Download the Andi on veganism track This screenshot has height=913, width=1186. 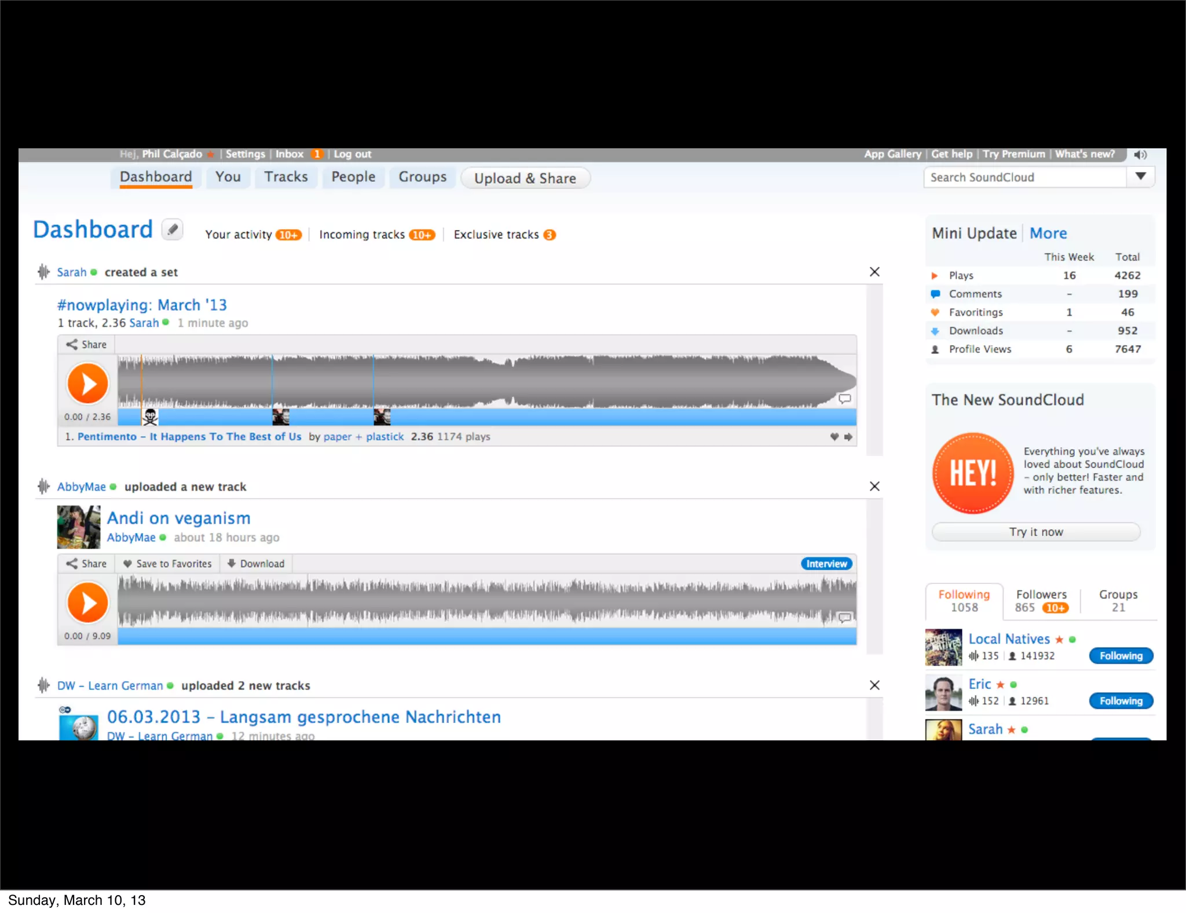click(x=256, y=564)
